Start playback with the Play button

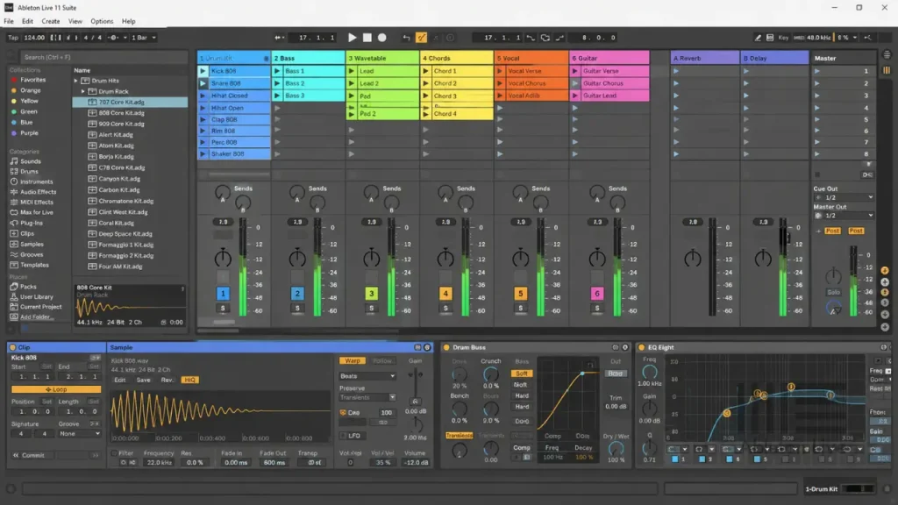[x=353, y=37]
